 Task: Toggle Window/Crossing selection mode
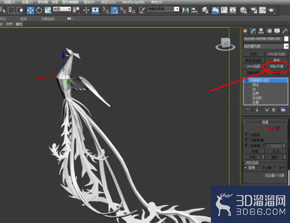[x=20, y=10]
